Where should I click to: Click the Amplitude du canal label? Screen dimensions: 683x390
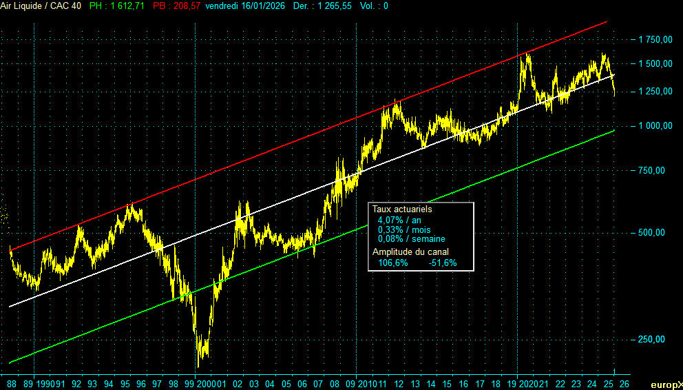410,252
